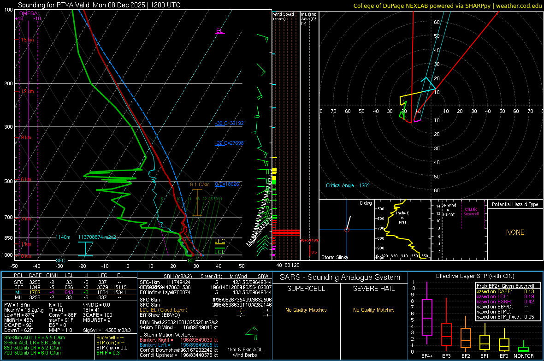Click the Sfc-3km AGL LR = 5.5 C/km text

(35, 337)
